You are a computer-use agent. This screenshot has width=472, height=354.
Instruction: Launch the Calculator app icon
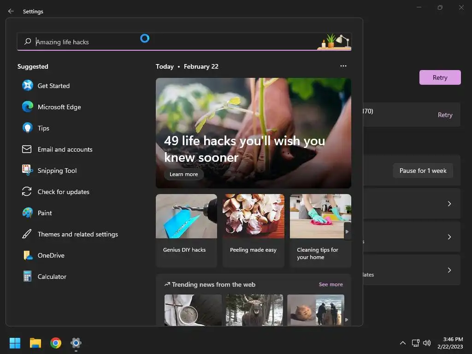pos(27,277)
